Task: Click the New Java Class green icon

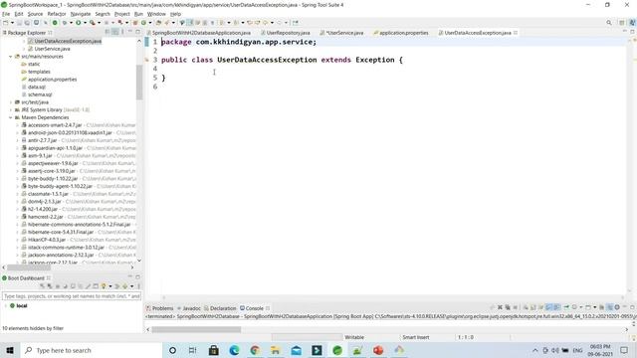Action: 143,23
